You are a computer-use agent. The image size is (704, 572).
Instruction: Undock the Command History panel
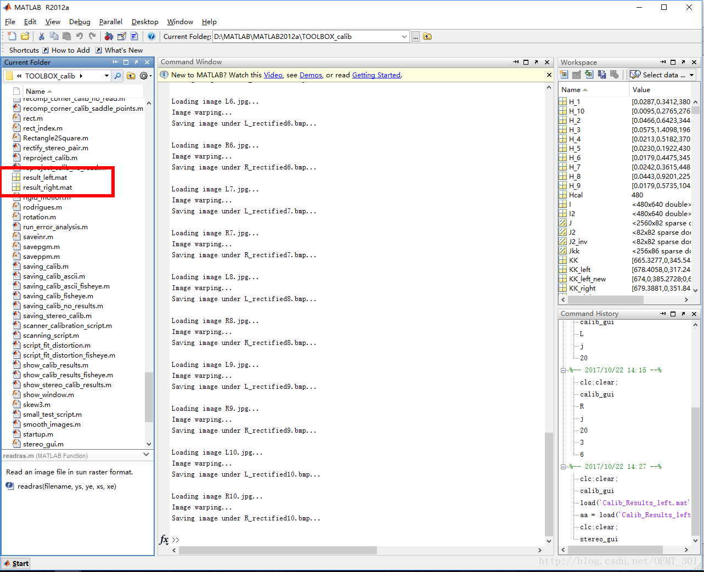[683, 314]
